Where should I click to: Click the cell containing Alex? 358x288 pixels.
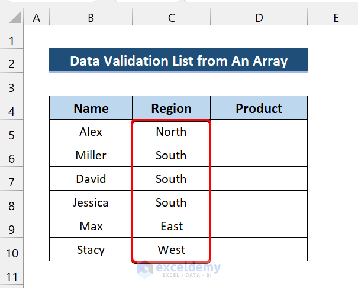point(91,132)
